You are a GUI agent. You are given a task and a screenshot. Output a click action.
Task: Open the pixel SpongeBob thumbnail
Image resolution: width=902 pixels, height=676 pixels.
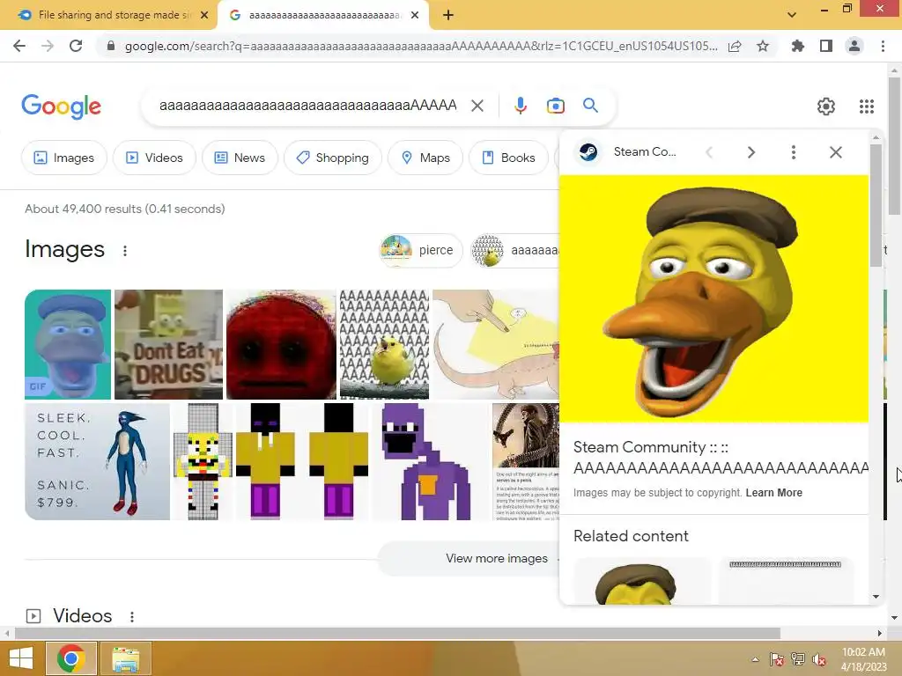[x=203, y=461]
